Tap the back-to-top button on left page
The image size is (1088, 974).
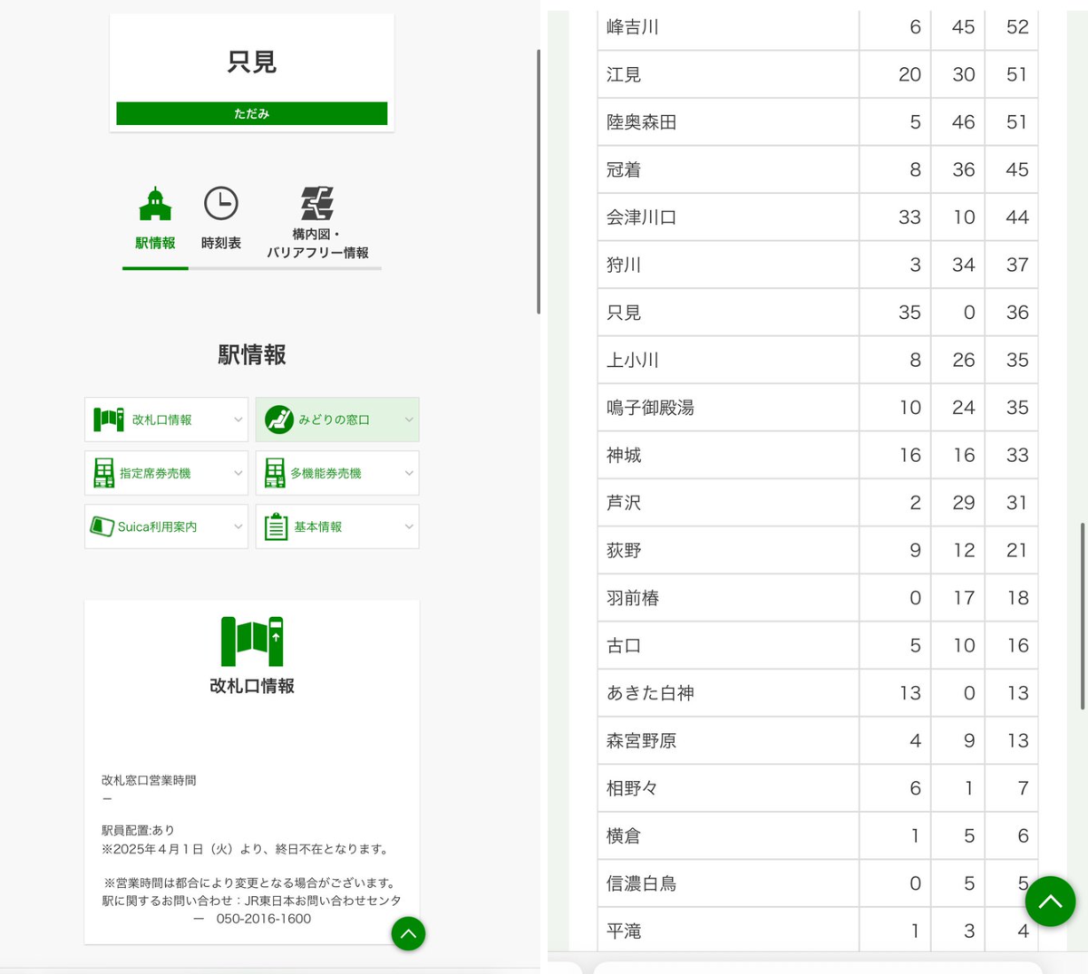[x=408, y=933]
